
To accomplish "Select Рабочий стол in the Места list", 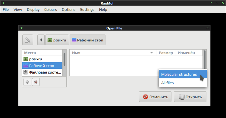I will point(42,65).
